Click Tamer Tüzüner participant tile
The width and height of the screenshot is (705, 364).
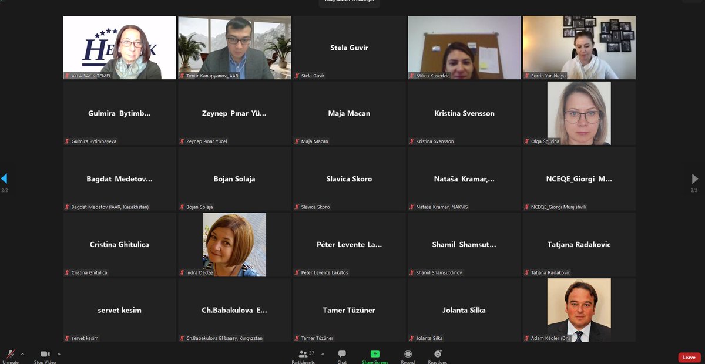coord(350,310)
